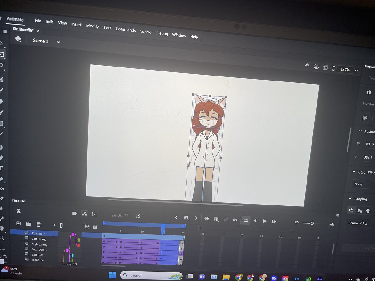375x281 pixels.
Task: Go to the next keyframe
Action: pos(196,218)
